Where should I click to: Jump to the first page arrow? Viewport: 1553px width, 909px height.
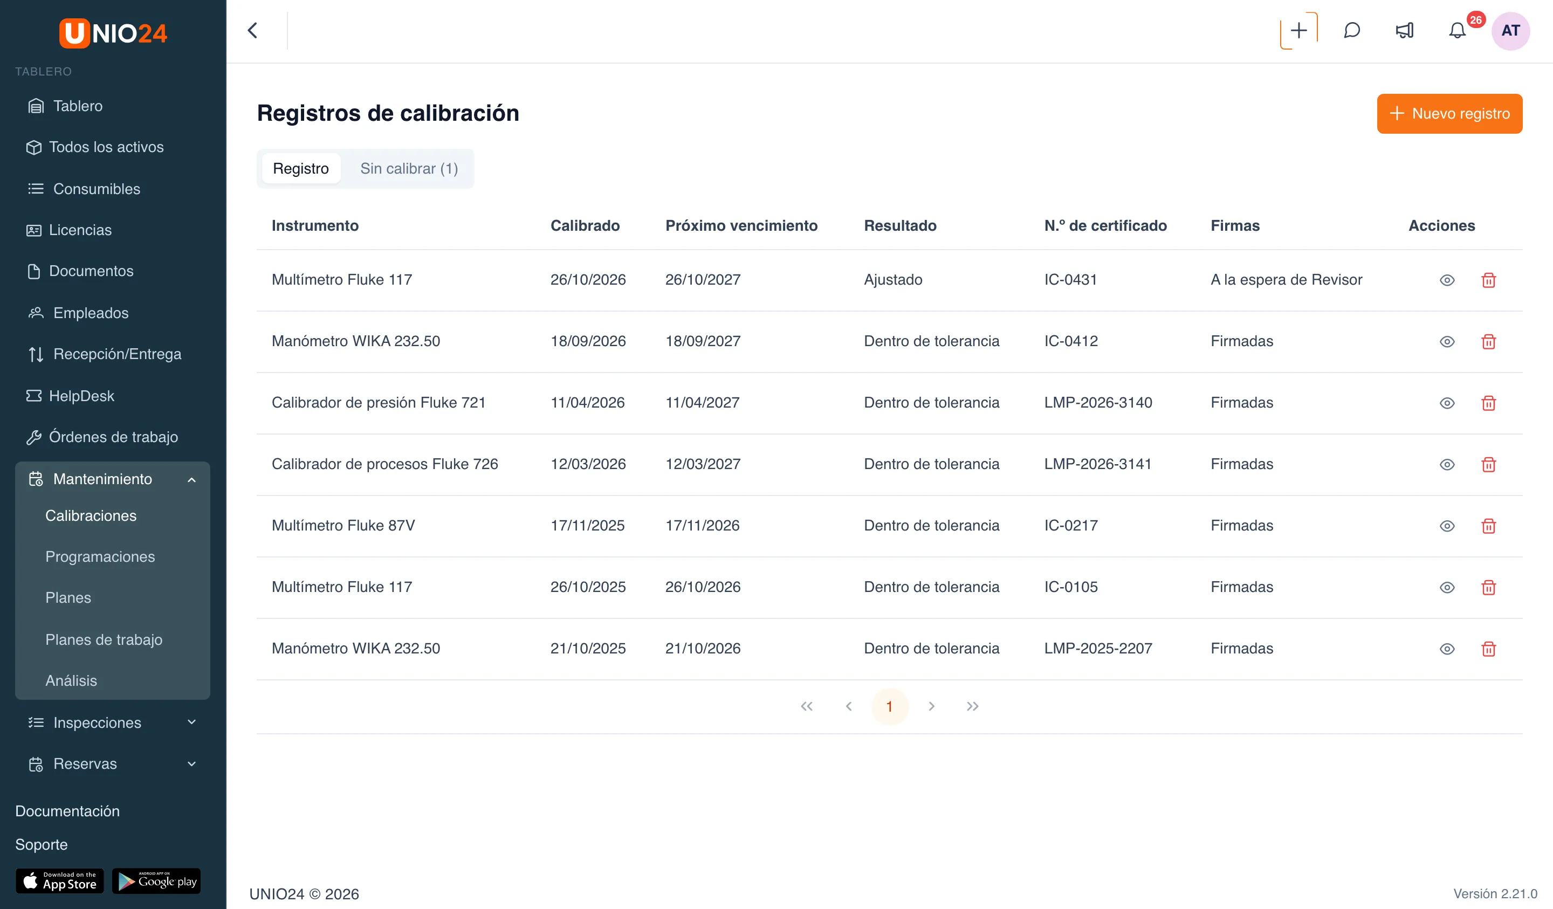[x=807, y=706]
